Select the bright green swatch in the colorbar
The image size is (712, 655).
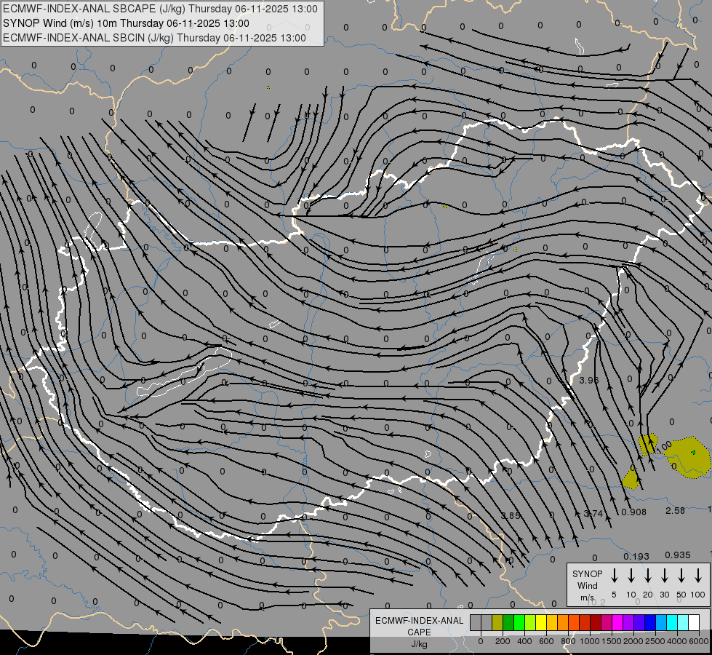(x=519, y=622)
